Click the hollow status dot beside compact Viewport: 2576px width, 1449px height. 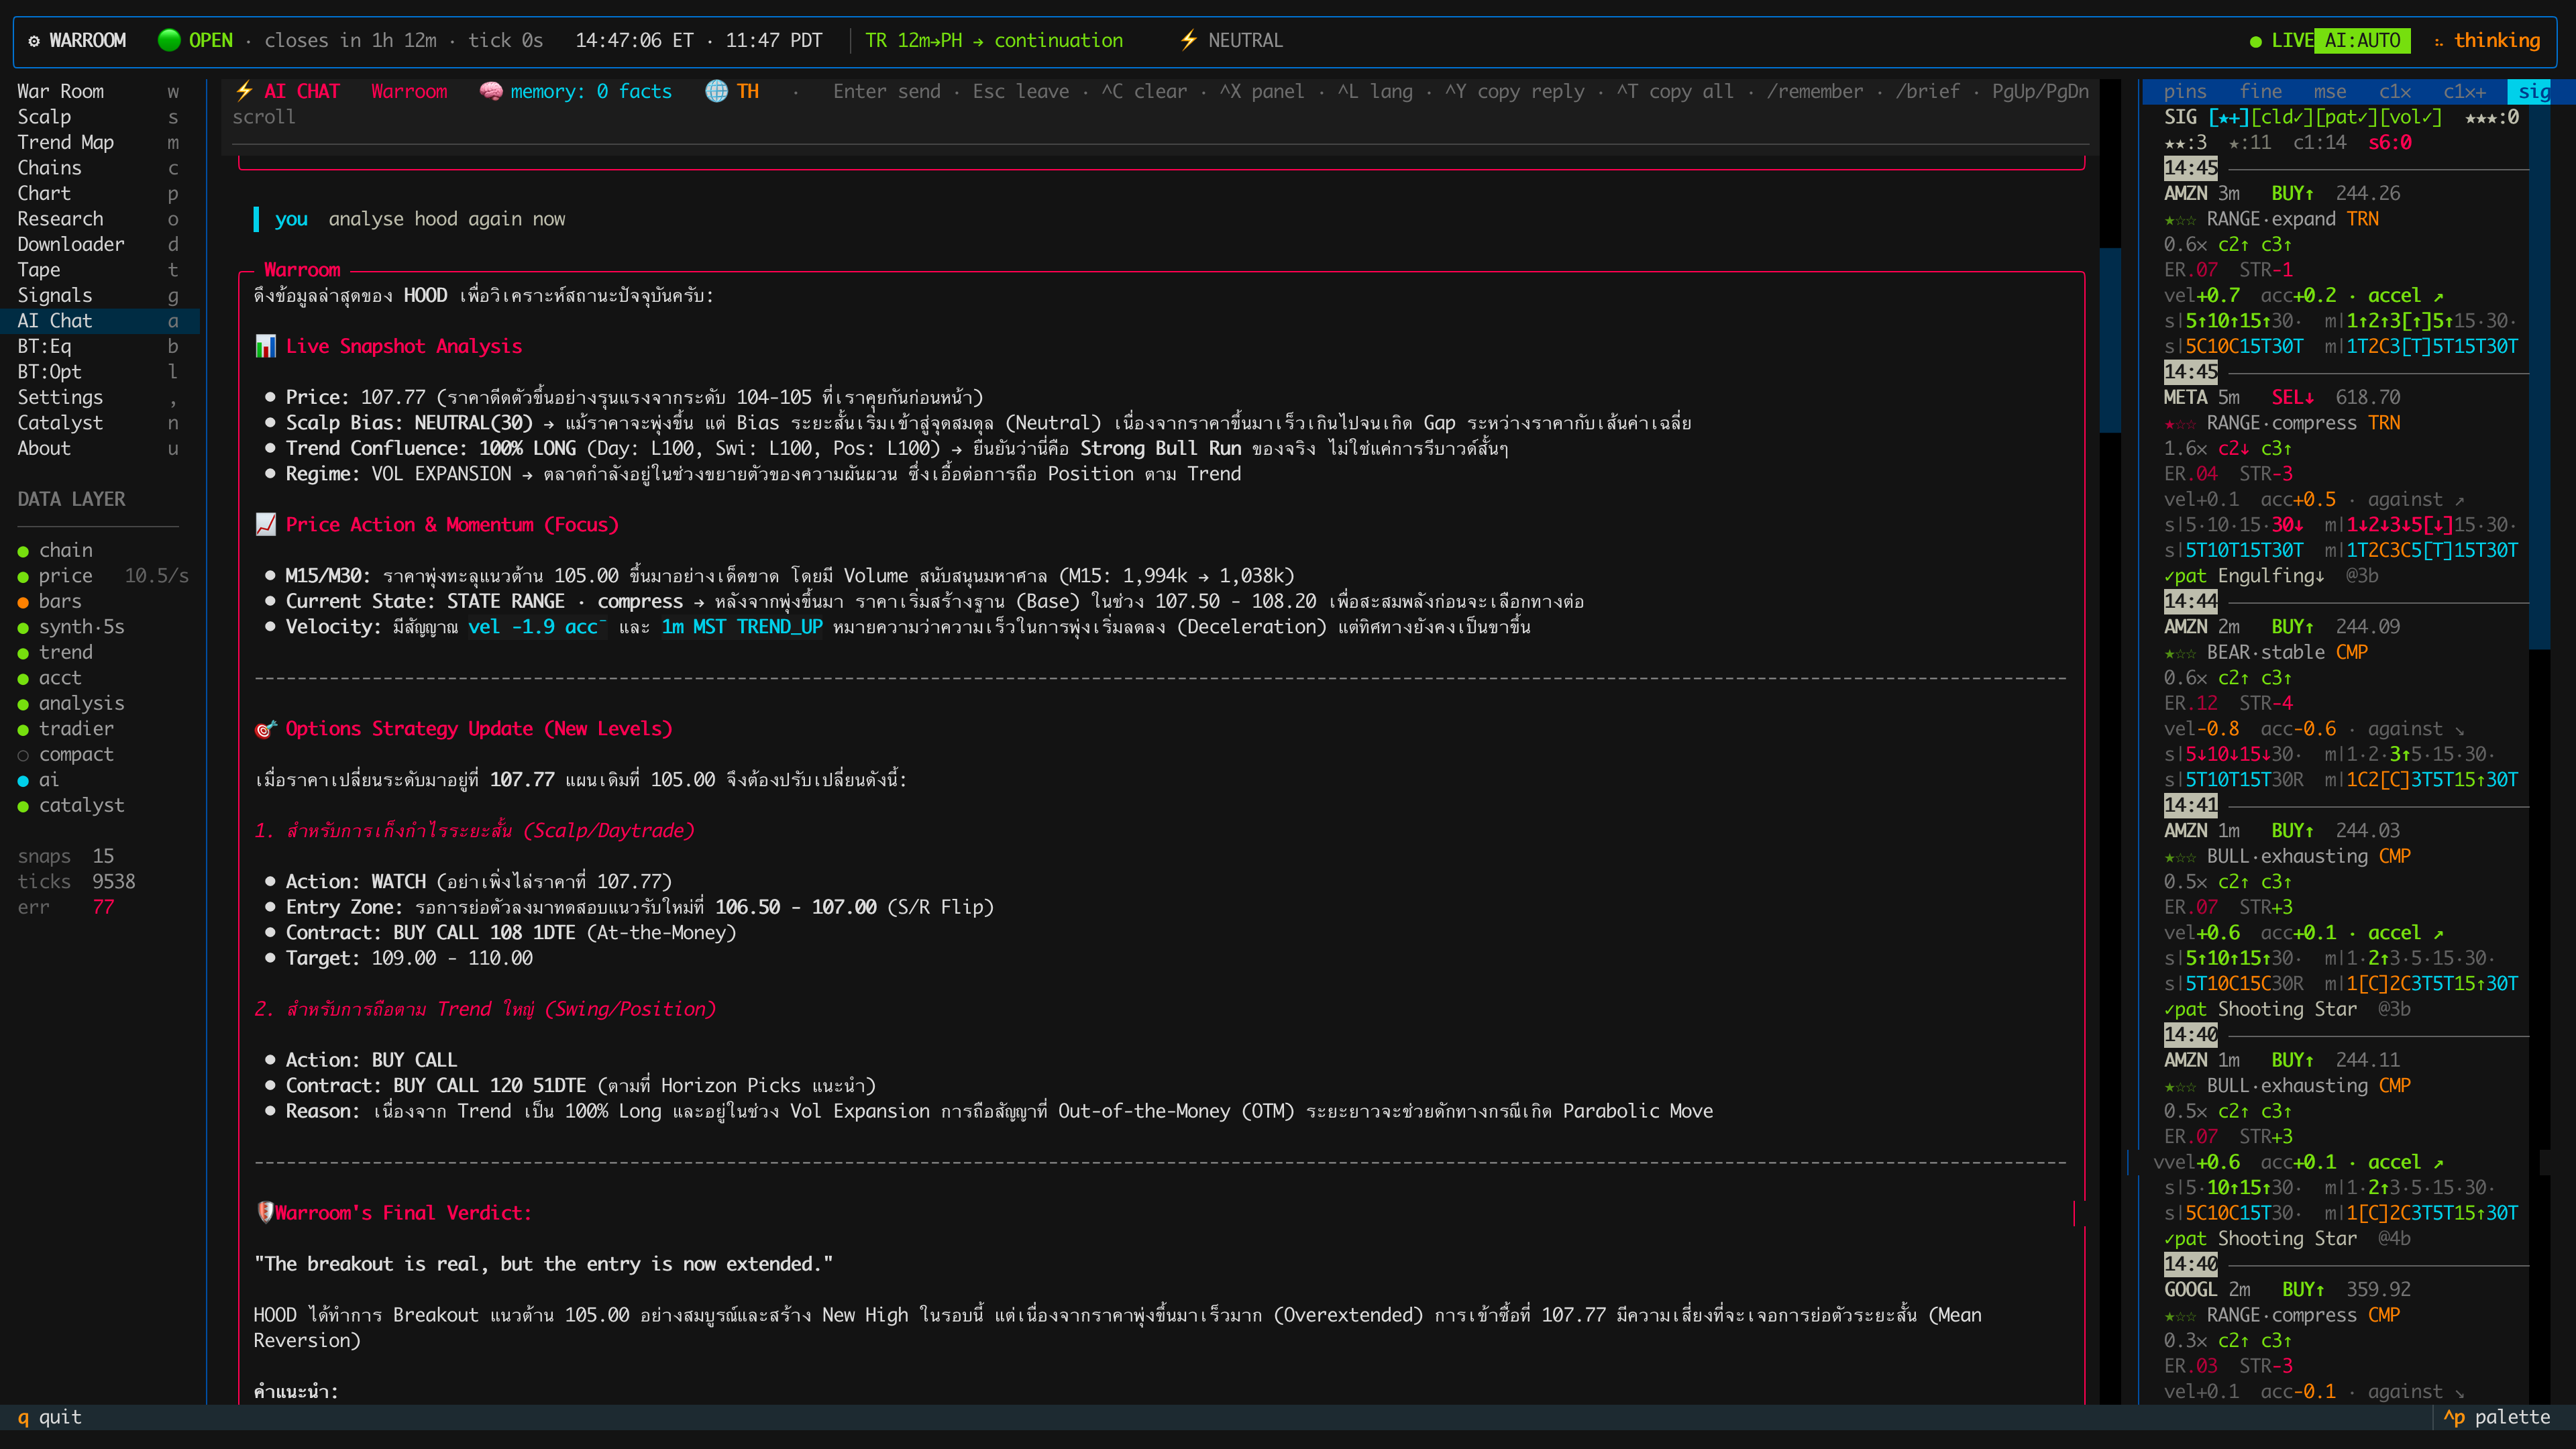tap(23, 755)
